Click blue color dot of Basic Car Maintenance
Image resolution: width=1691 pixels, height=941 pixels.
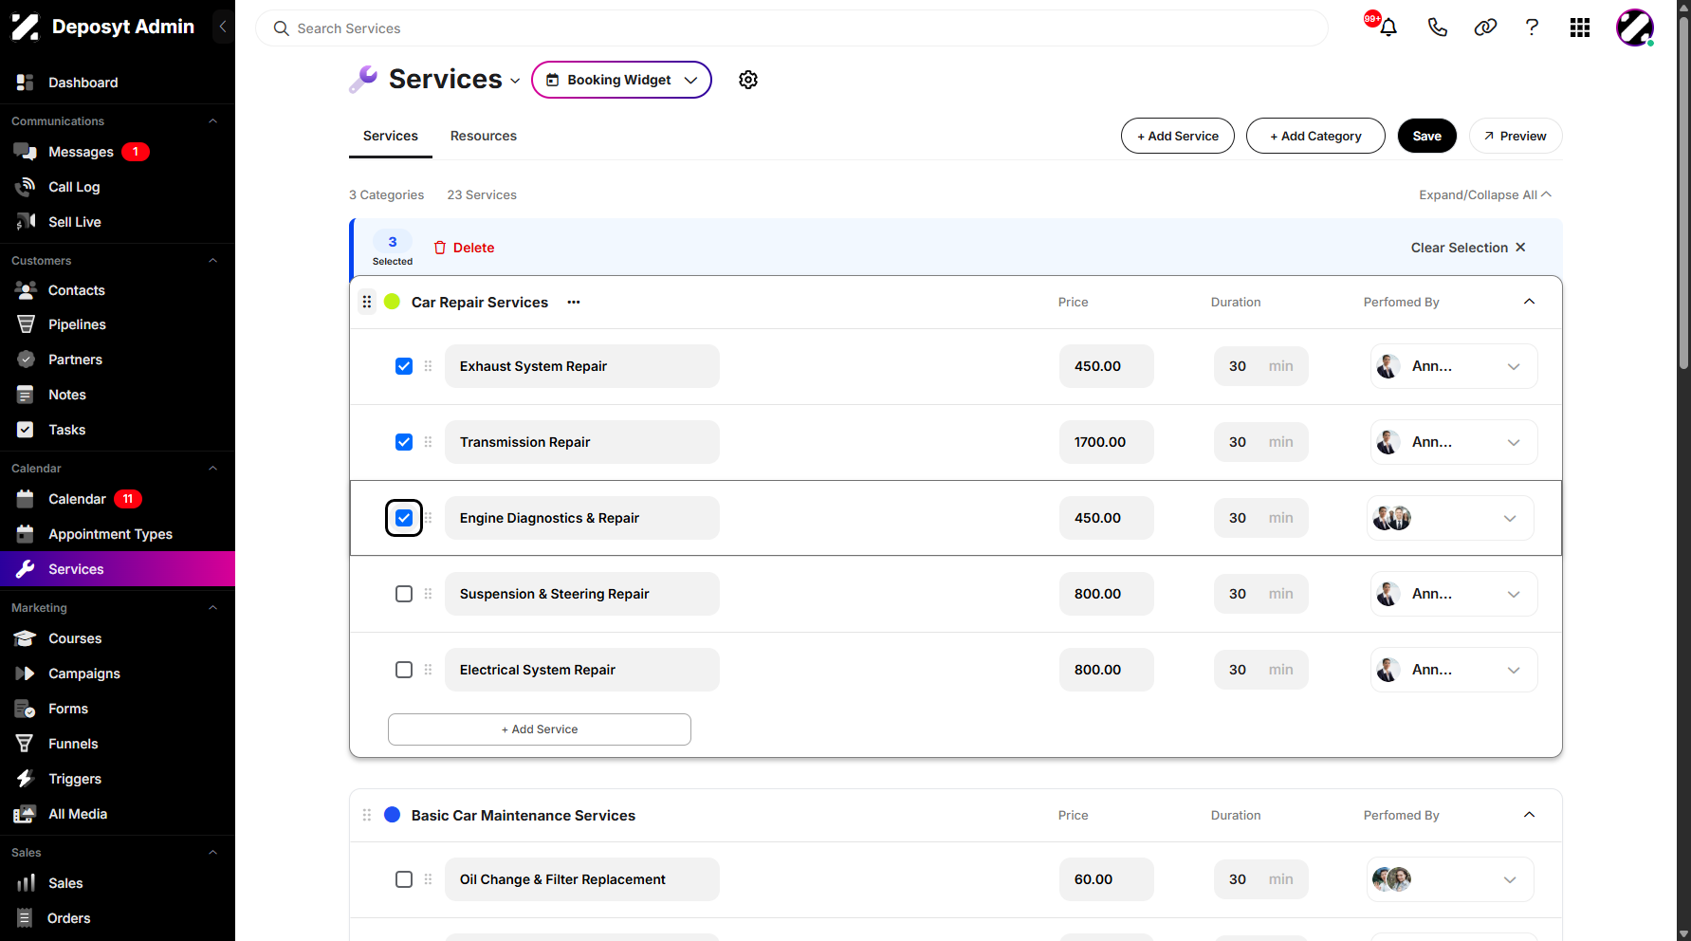(392, 815)
